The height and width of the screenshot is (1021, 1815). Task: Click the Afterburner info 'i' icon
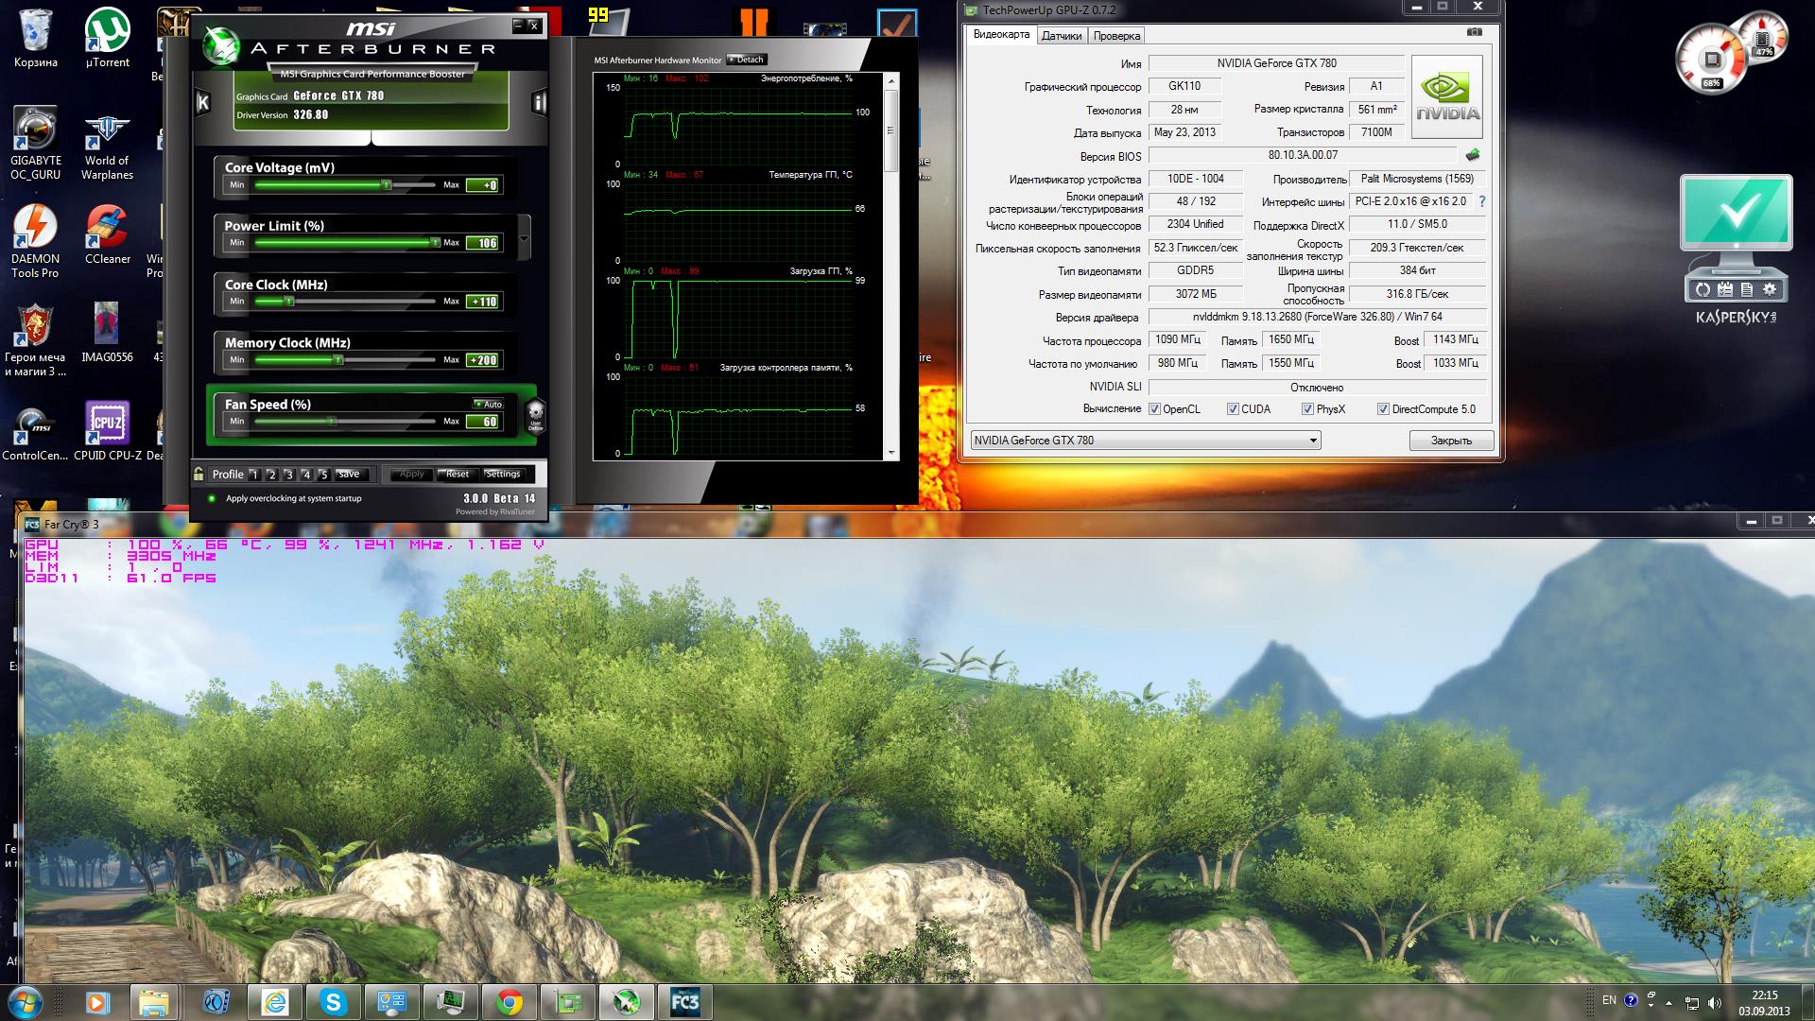pos(539,102)
